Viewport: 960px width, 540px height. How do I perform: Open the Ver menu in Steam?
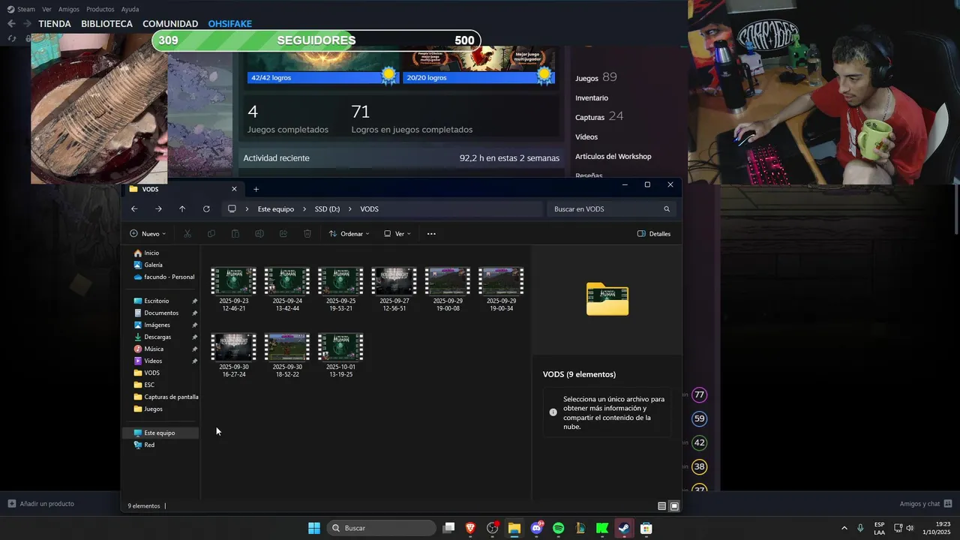coord(46,9)
